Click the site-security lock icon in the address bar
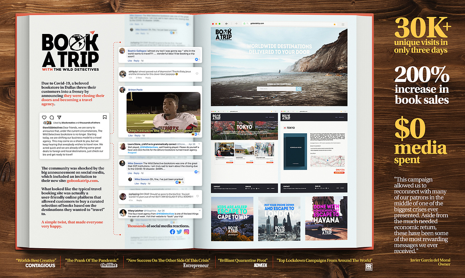 click(245, 23)
